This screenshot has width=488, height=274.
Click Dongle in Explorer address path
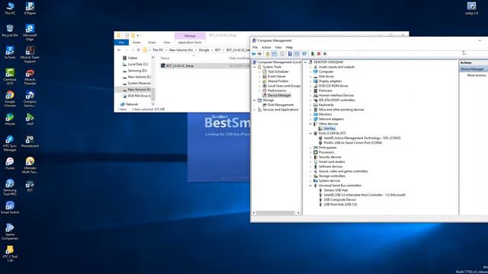[204, 50]
